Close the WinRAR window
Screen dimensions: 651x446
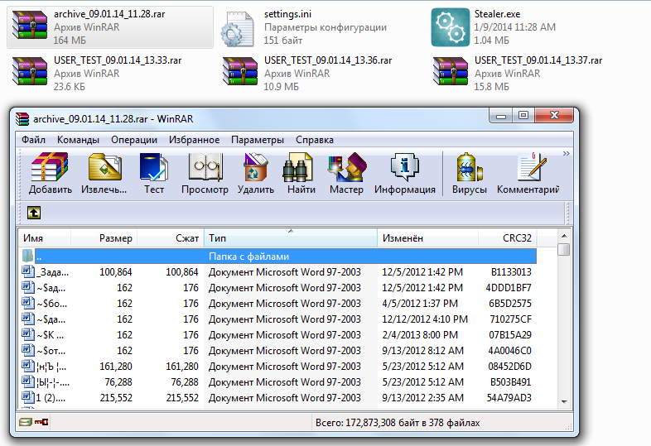point(554,116)
